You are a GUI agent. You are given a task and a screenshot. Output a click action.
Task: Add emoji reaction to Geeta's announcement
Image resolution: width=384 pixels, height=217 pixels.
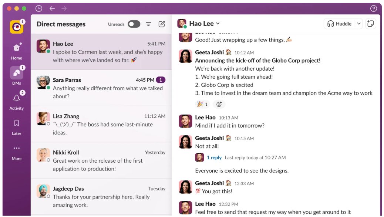pyautogui.click(x=219, y=104)
